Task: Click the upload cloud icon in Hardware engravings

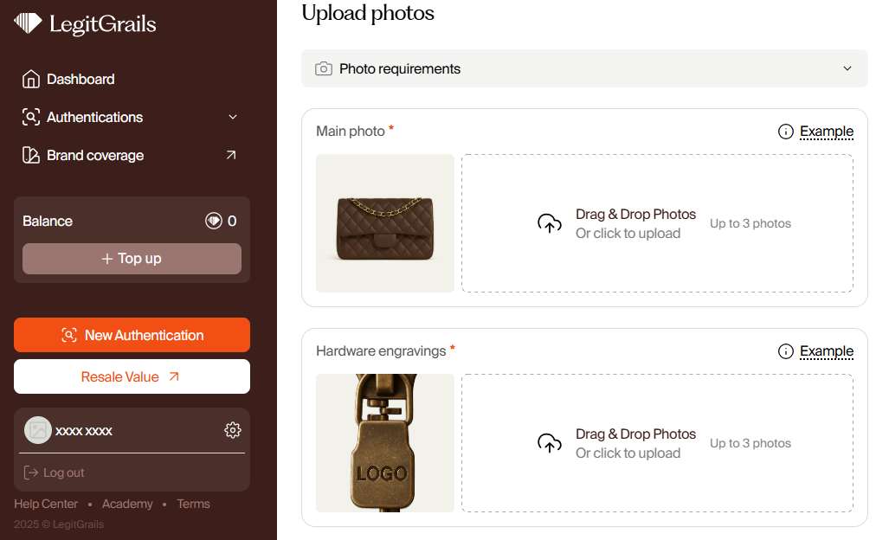Action: [x=550, y=443]
